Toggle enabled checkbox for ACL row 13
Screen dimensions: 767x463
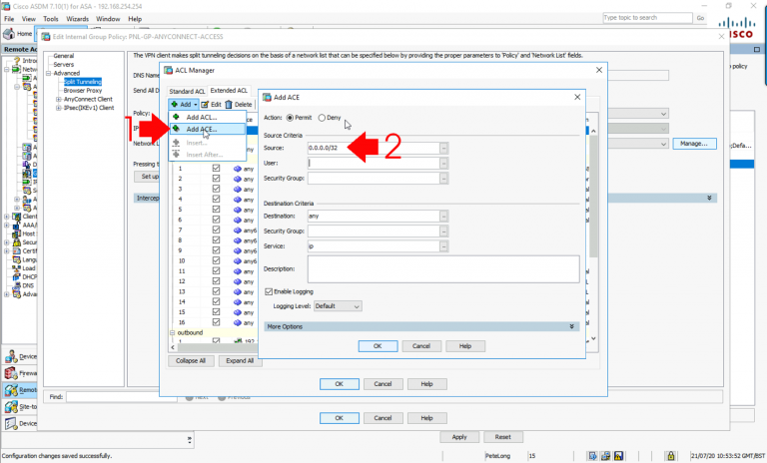click(216, 291)
